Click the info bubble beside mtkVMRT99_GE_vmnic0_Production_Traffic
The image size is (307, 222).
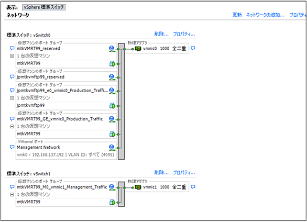coord(12,119)
